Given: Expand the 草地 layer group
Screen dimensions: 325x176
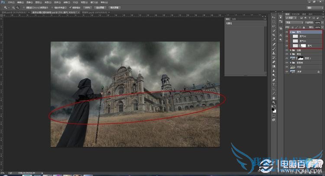Looking at the screenshot, I should (291, 53).
